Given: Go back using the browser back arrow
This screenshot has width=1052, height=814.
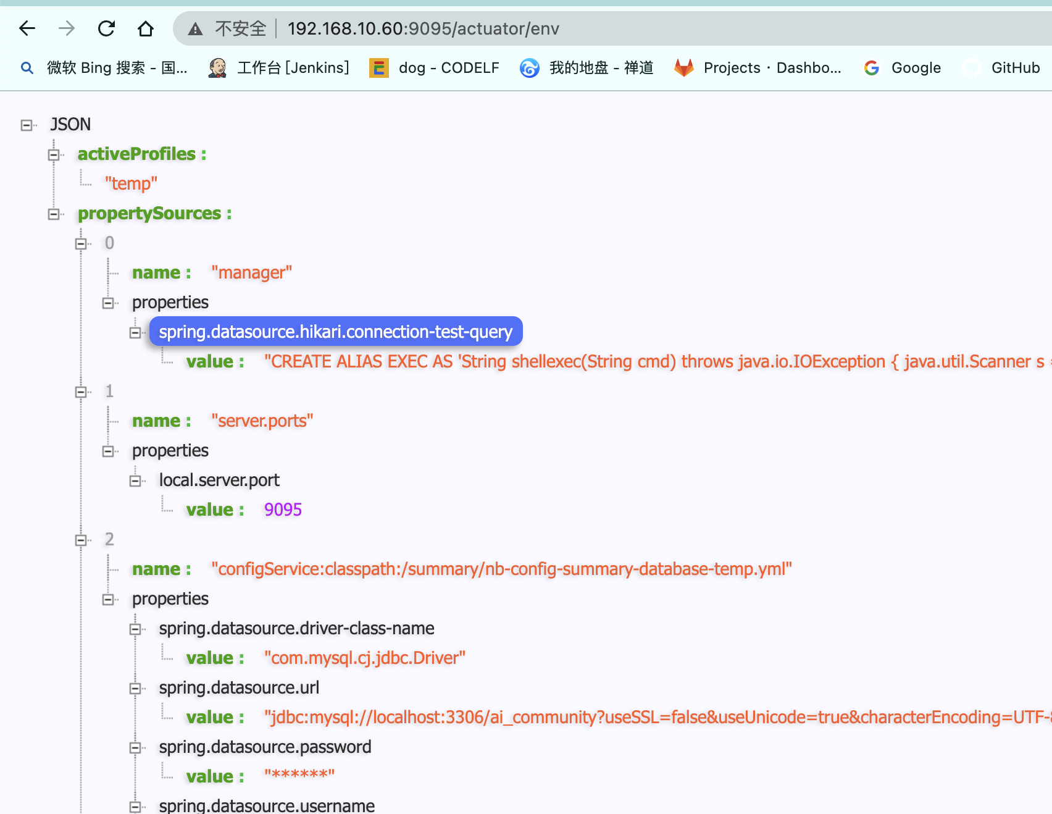Looking at the screenshot, I should click(27, 28).
